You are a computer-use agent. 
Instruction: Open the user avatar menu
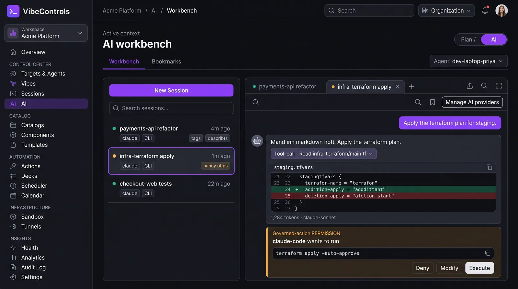[501, 11]
